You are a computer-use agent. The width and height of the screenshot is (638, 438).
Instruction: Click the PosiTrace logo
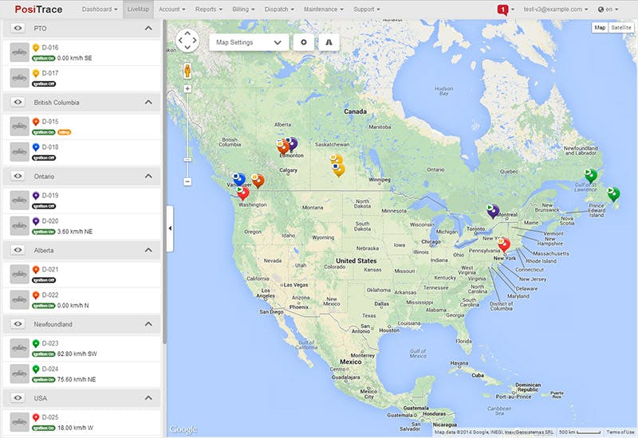[38, 10]
